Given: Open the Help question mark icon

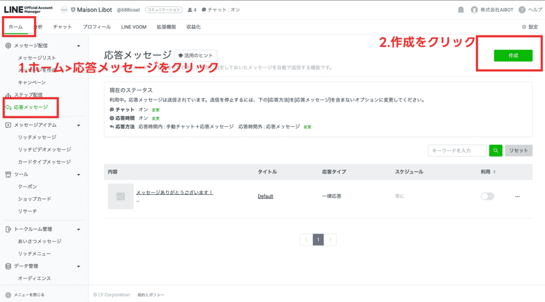Looking at the screenshot, I should tap(522, 10).
